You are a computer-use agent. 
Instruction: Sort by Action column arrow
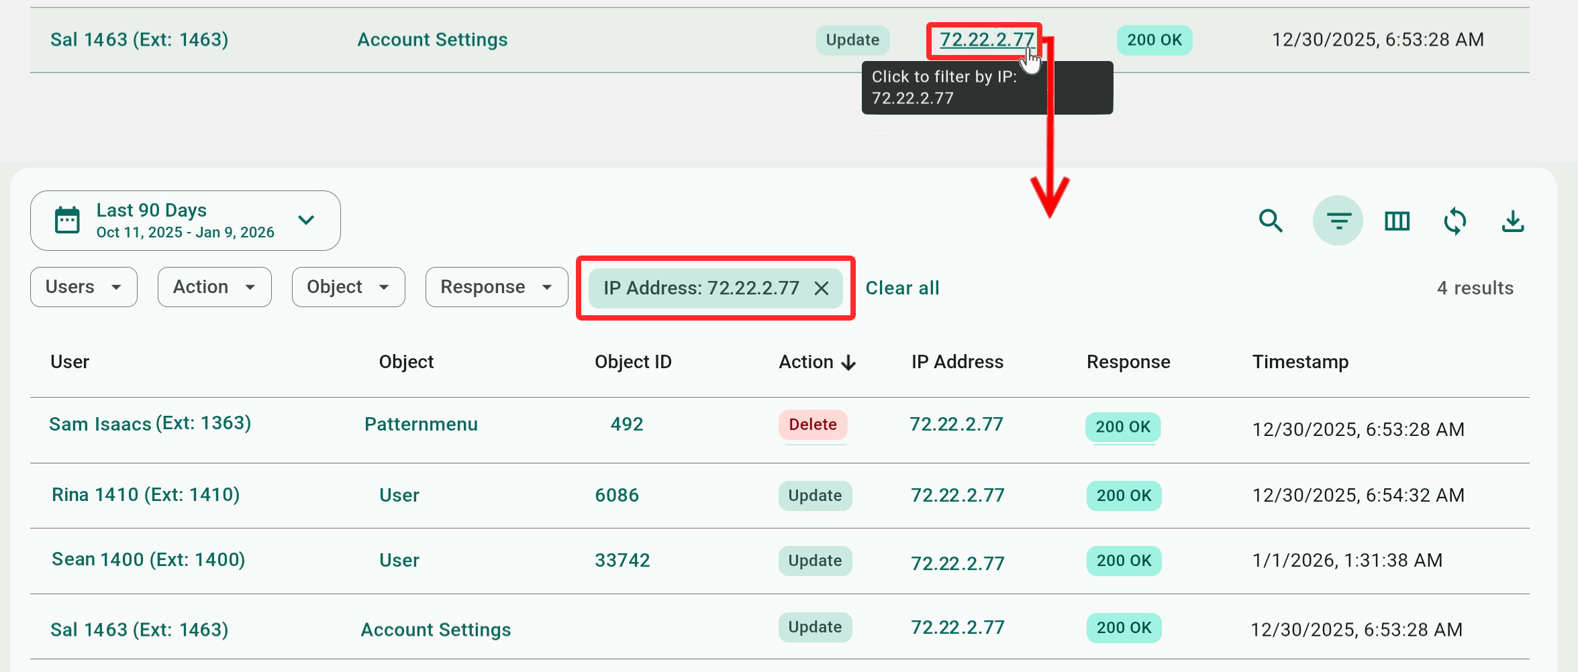(x=849, y=363)
